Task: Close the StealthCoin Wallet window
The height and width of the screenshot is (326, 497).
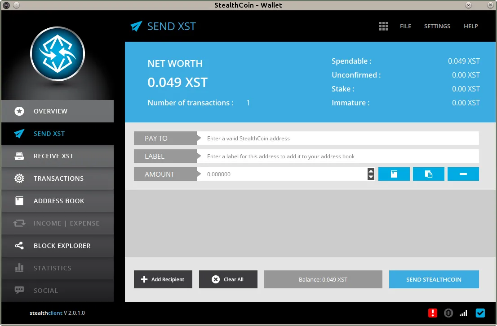Action: pyautogui.click(x=490, y=5)
